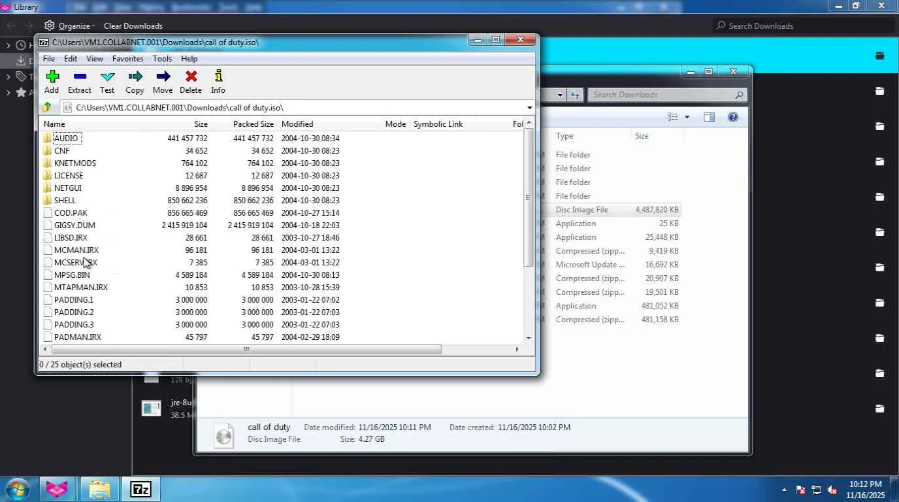Click the Copy toolbar icon in 7-Zip
Screen dimensions: 899x502
click(x=135, y=76)
